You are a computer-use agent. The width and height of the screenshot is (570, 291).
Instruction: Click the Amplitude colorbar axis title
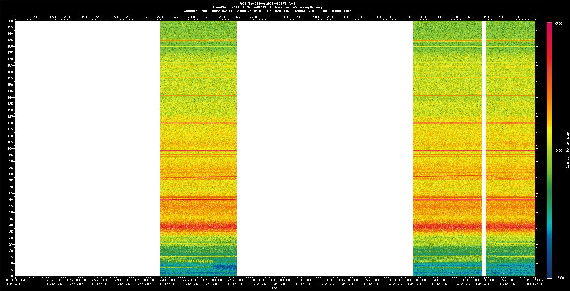pyautogui.click(x=567, y=151)
